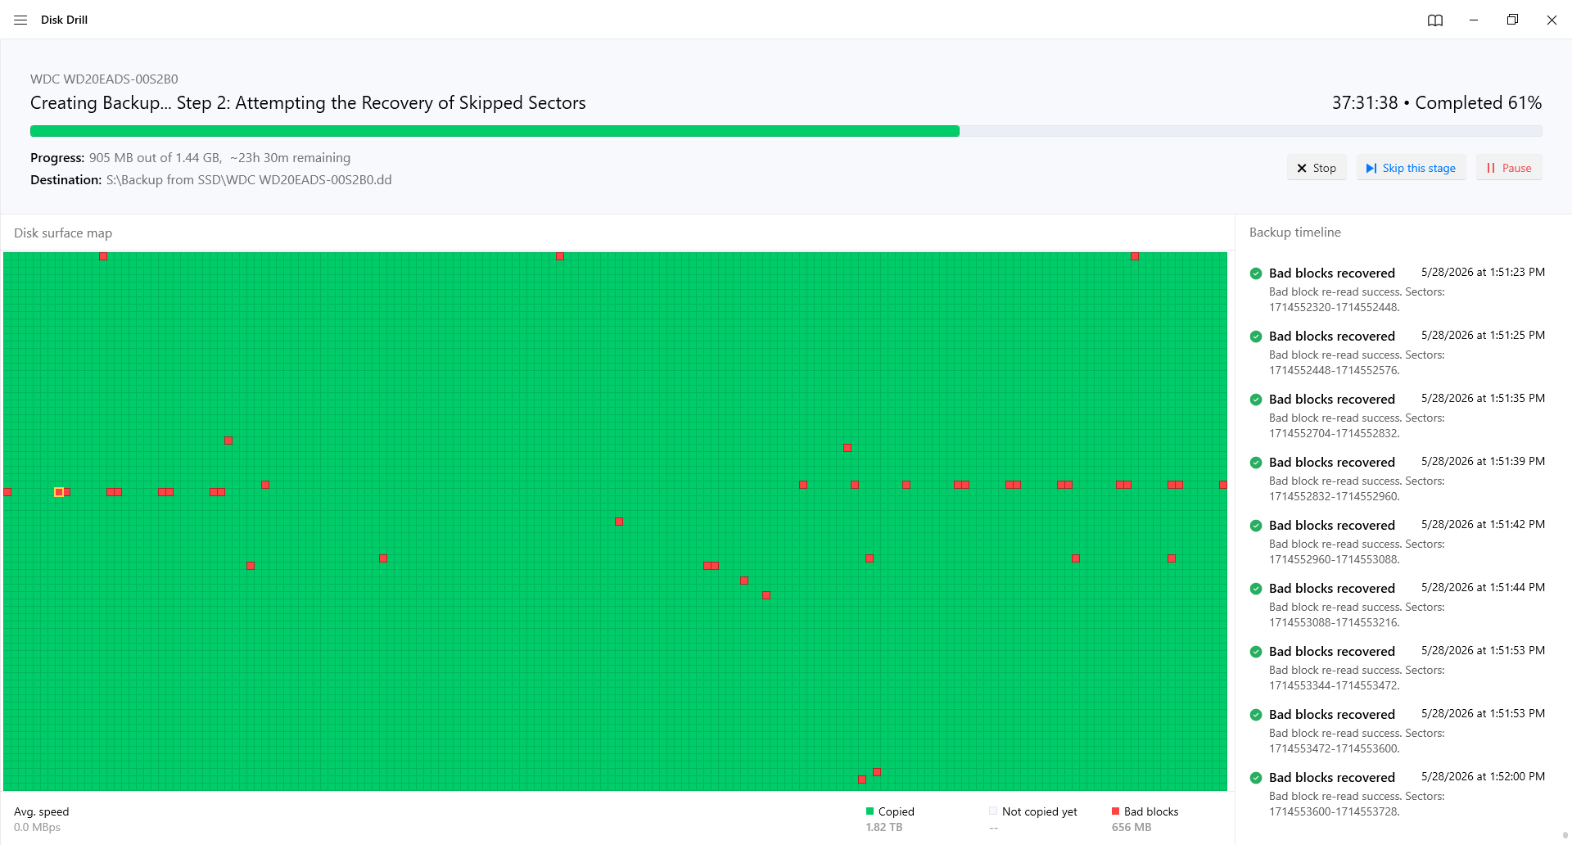Click the 656 MB bad blocks value
This screenshot has height=845, width=1572.
coord(1132,828)
